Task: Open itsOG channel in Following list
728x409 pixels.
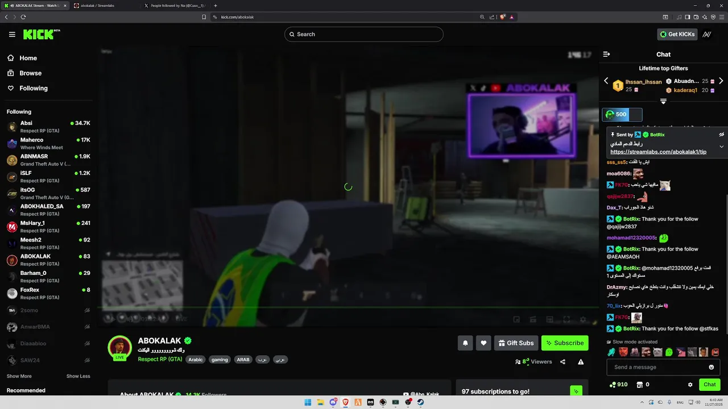Action: click(x=49, y=193)
